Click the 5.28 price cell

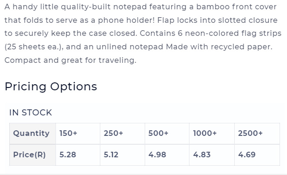tap(78, 155)
